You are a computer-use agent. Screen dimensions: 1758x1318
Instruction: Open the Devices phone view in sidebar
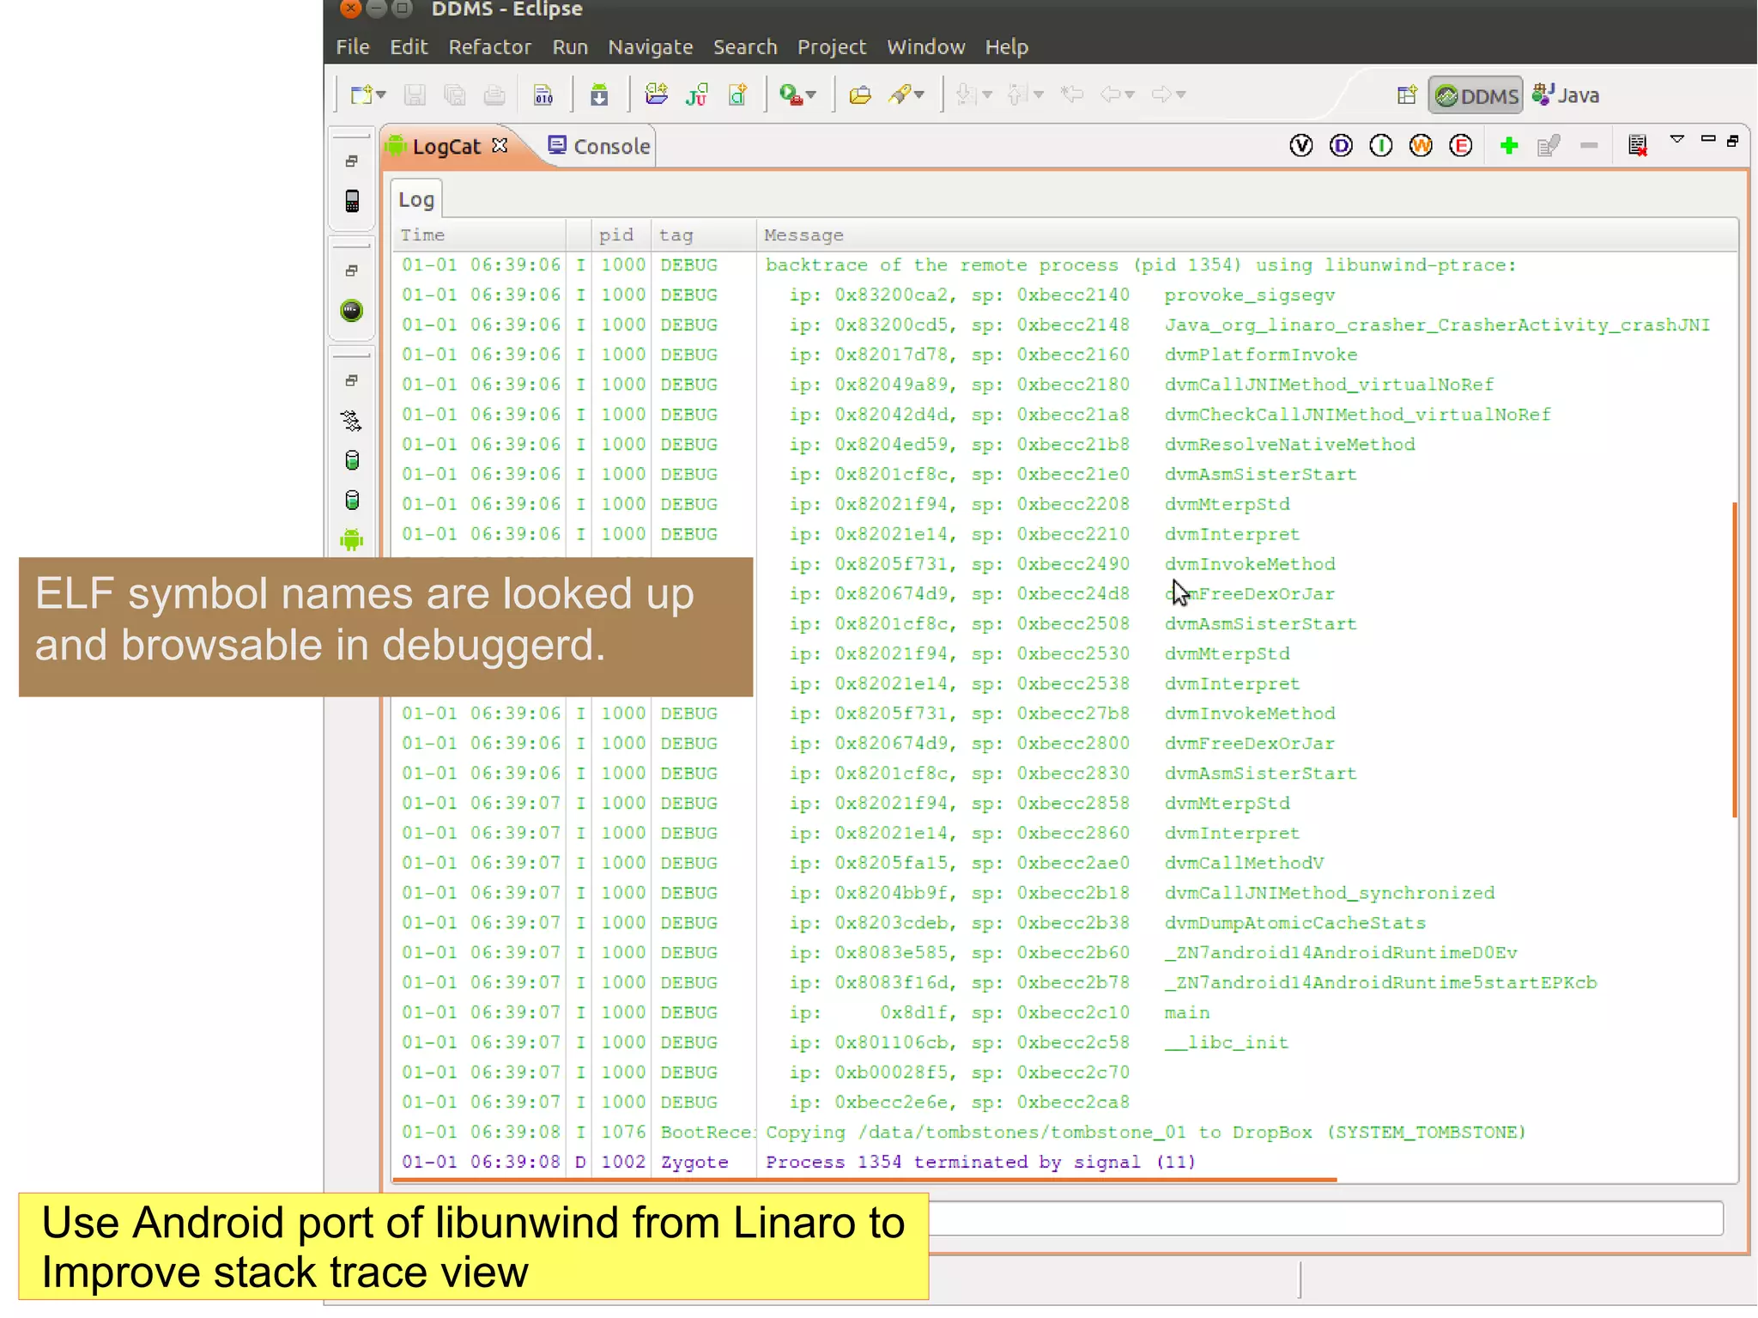[x=352, y=201]
